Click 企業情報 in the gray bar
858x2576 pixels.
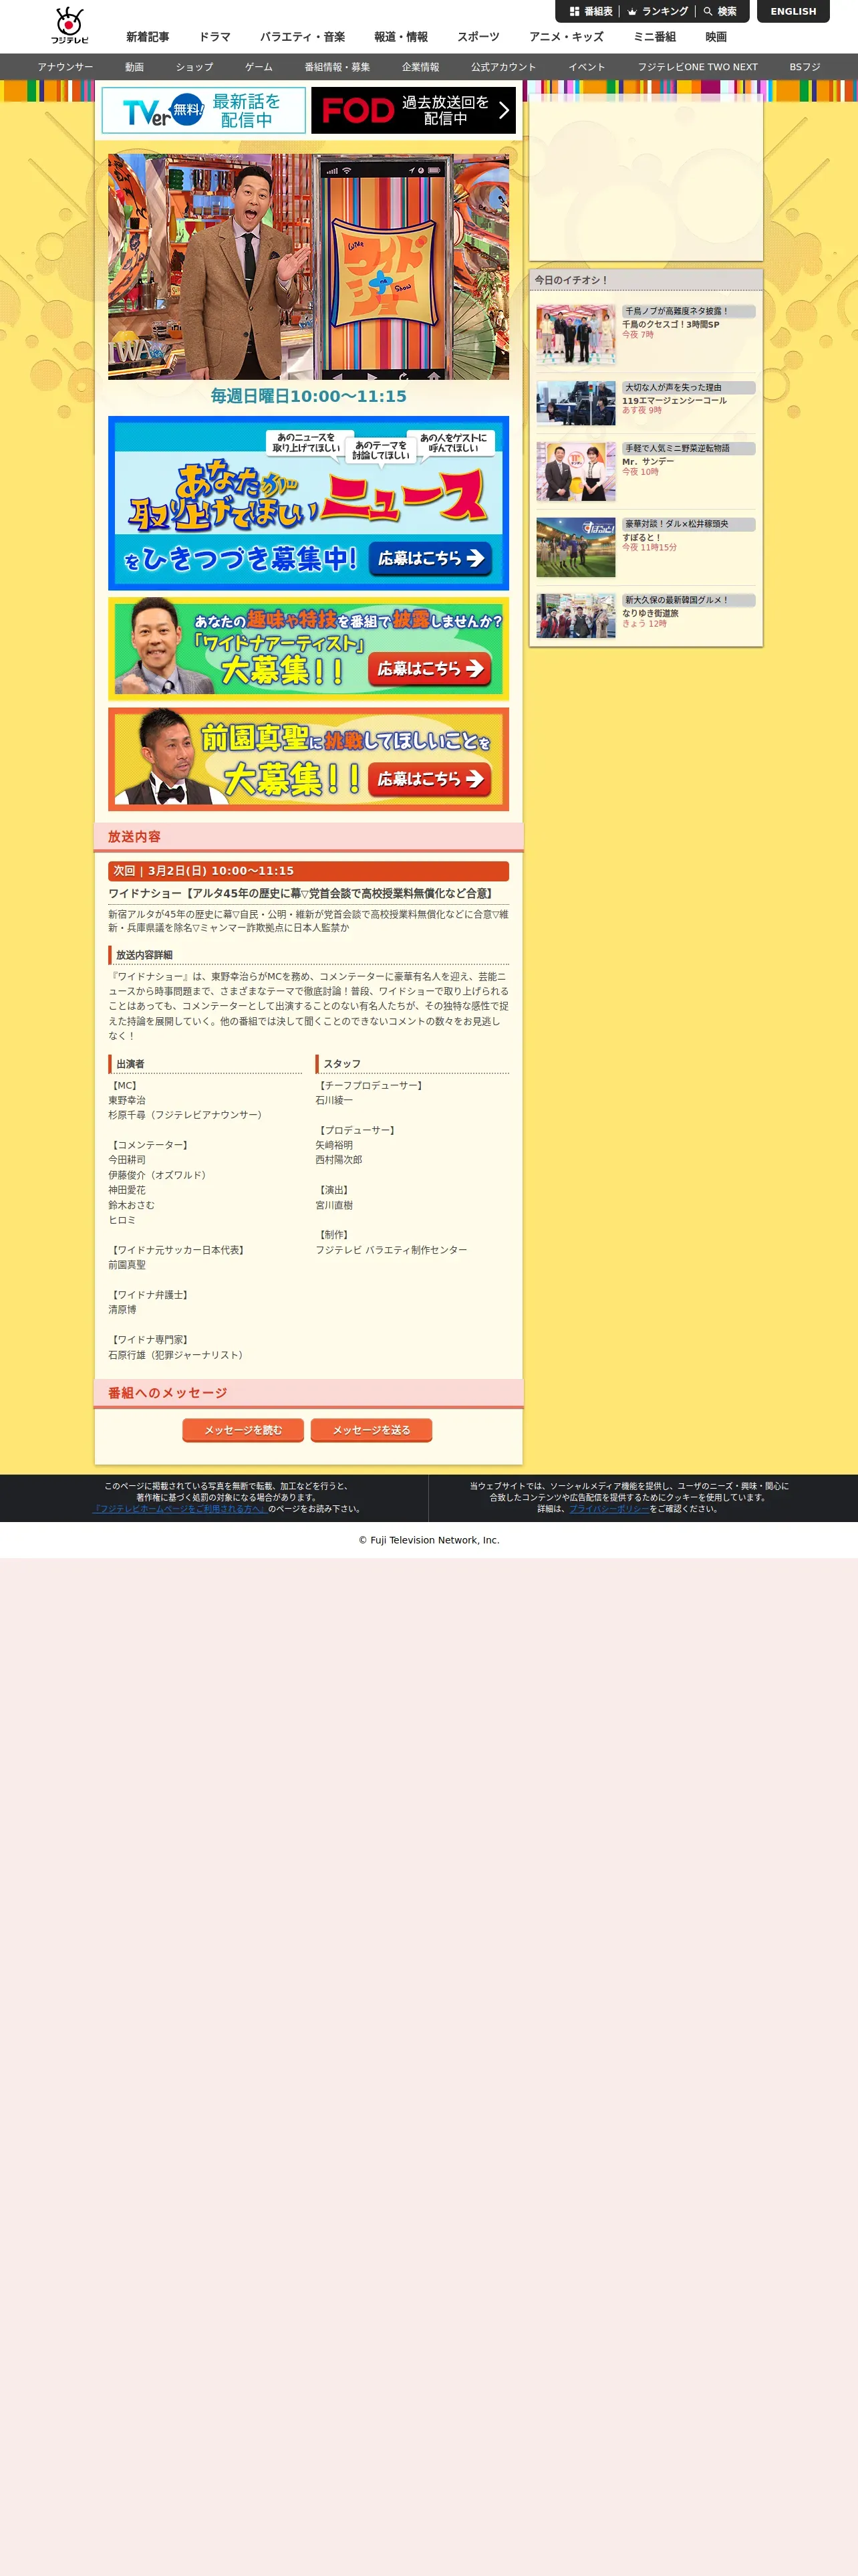420,67
